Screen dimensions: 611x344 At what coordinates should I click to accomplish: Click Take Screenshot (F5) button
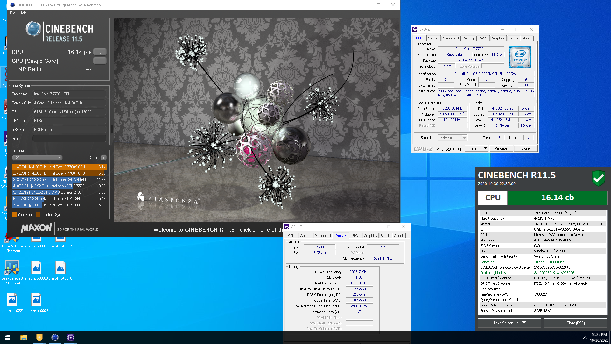tap(509, 323)
